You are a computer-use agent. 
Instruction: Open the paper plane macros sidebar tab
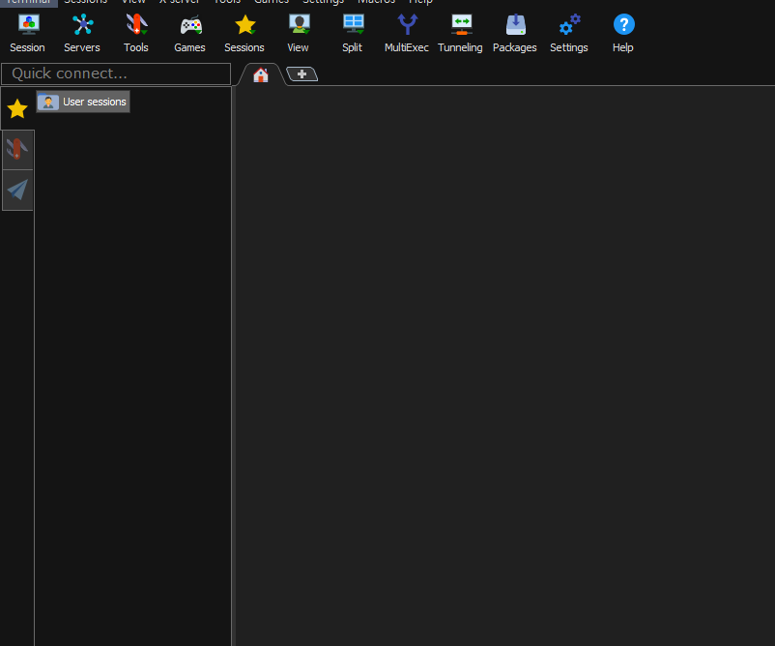point(17,190)
